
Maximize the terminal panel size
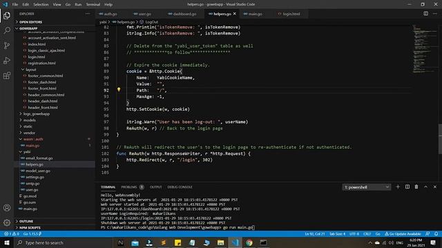tap(425, 187)
